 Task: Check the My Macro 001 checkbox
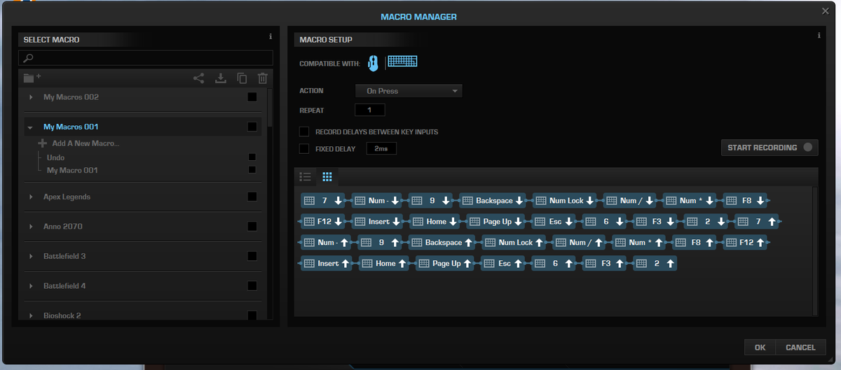252,169
